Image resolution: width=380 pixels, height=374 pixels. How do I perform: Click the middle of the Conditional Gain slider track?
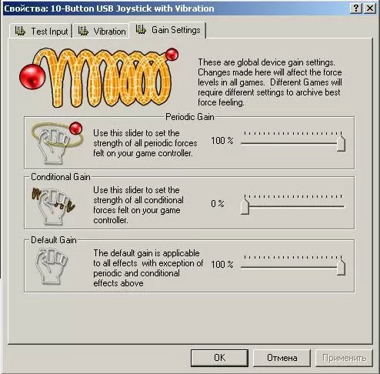click(293, 206)
